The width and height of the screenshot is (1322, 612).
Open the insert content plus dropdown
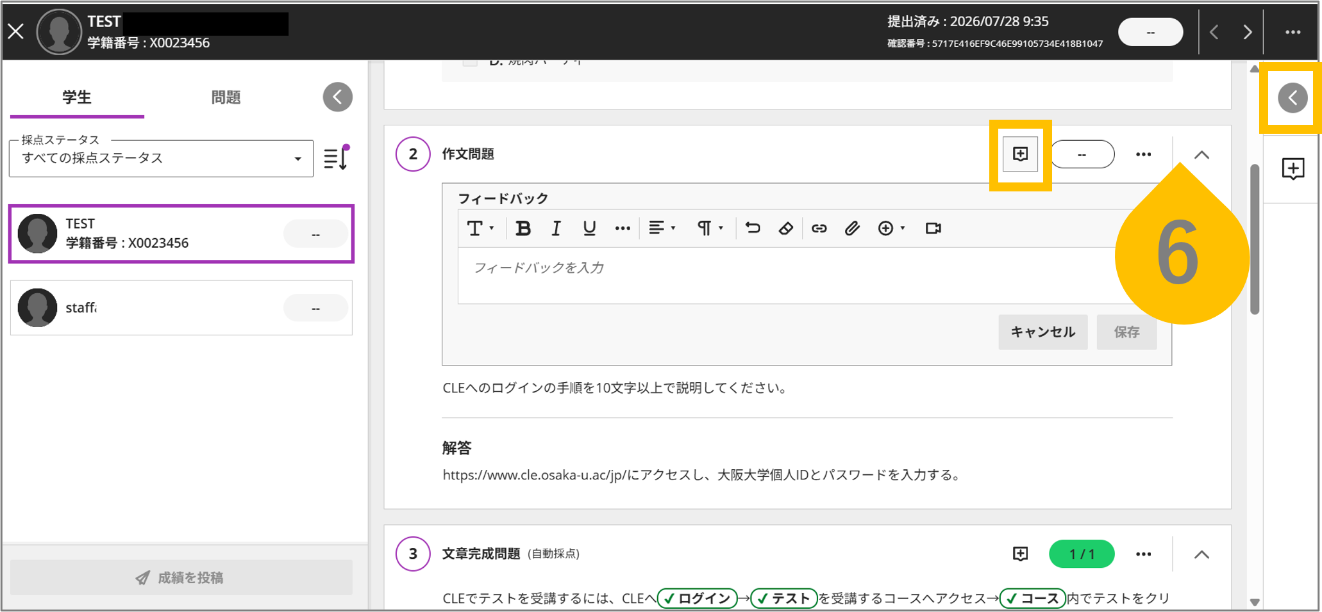[x=891, y=228]
